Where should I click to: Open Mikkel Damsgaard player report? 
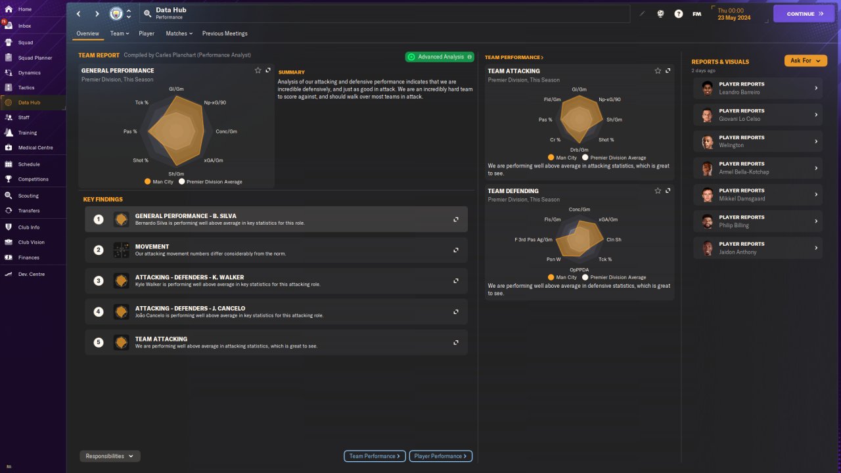pyautogui.click(x=758, y=194)
